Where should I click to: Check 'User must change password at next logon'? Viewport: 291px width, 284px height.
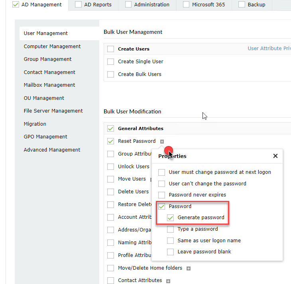162,172
